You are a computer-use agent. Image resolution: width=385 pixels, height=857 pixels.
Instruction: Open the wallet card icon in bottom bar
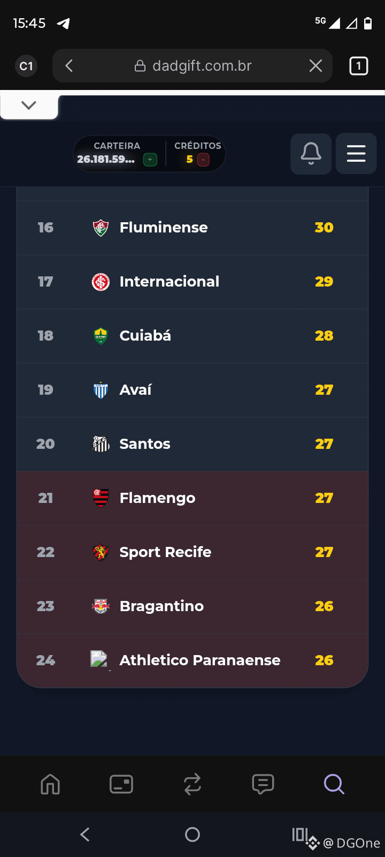click(x=121, y=784)
